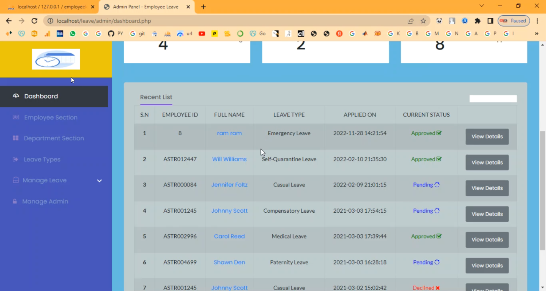Image resolution: width=546 pixels, height=291 pixels.
Task: Open the Chrome three-dot menu
Action: click(537, 21)
